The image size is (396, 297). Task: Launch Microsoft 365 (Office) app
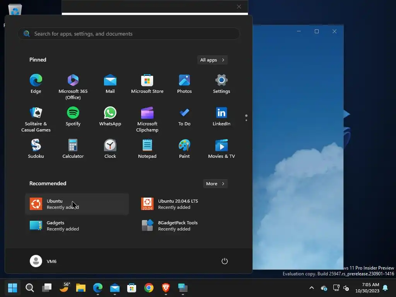(73, 87)
